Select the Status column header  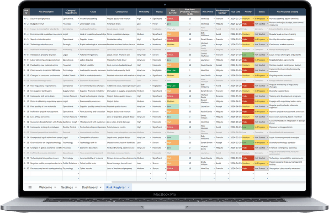[x=261, y=12]
